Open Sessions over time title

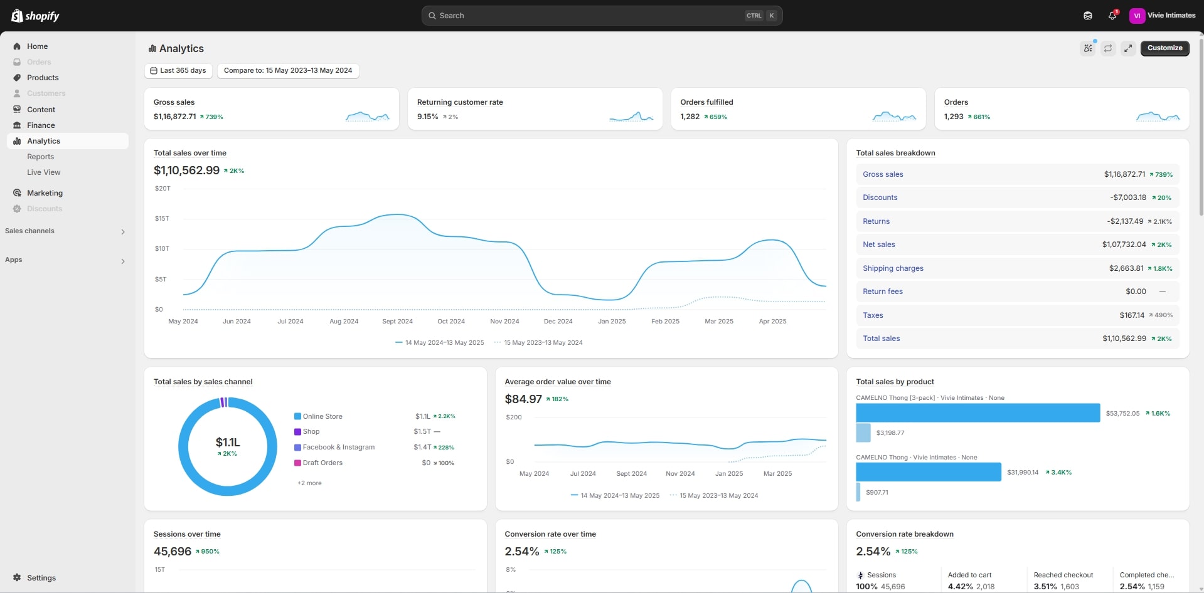point(187,534)
